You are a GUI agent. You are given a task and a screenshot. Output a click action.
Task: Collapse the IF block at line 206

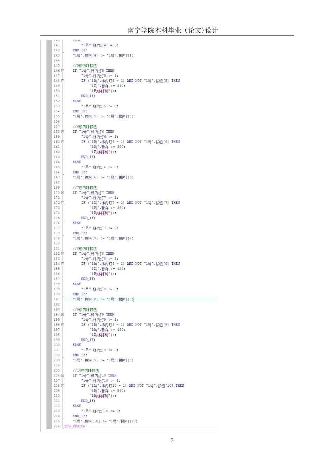point(63,375)
